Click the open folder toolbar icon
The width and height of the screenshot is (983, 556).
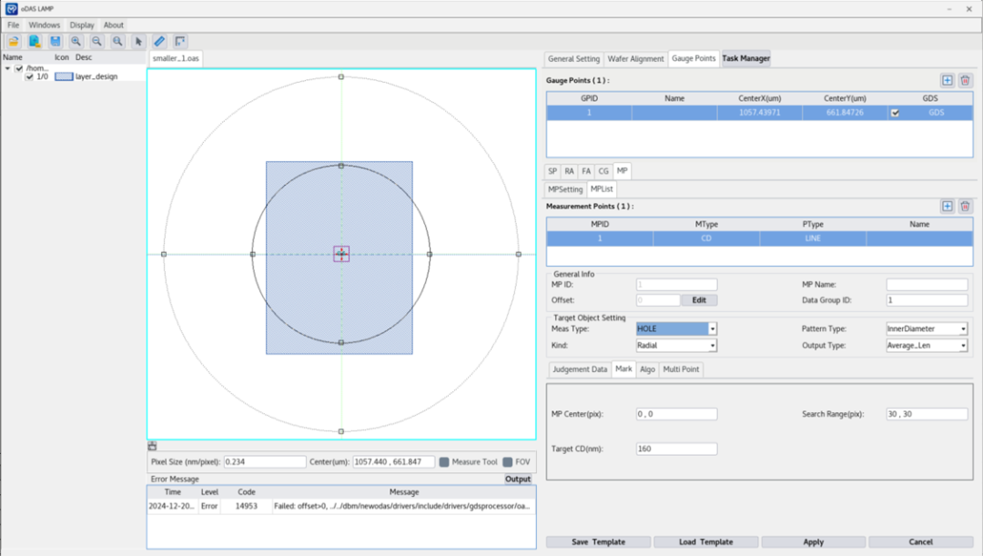coord(14,42)
